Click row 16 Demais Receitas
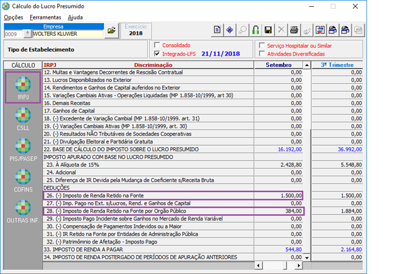The height and width of the screenshot is (274, 416). [x=149, y=103]
